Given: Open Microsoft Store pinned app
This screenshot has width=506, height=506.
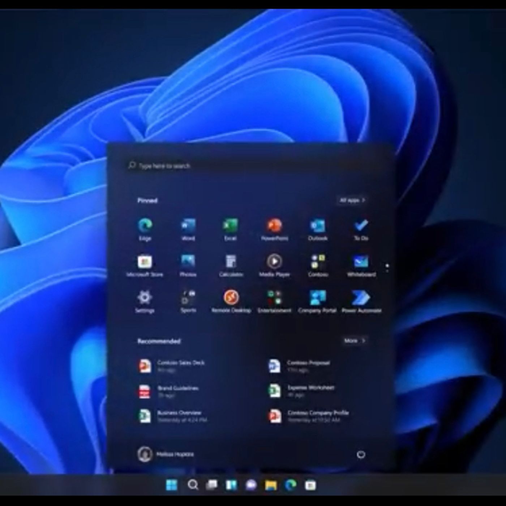Looking at the screenshot, I should (145, 266).
